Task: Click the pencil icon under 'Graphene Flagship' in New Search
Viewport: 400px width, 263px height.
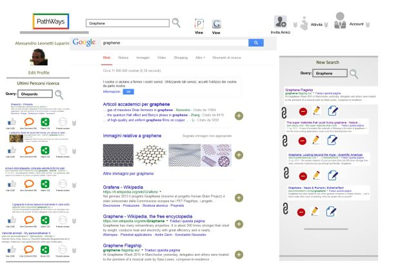Action: click(x=316, y=110)
